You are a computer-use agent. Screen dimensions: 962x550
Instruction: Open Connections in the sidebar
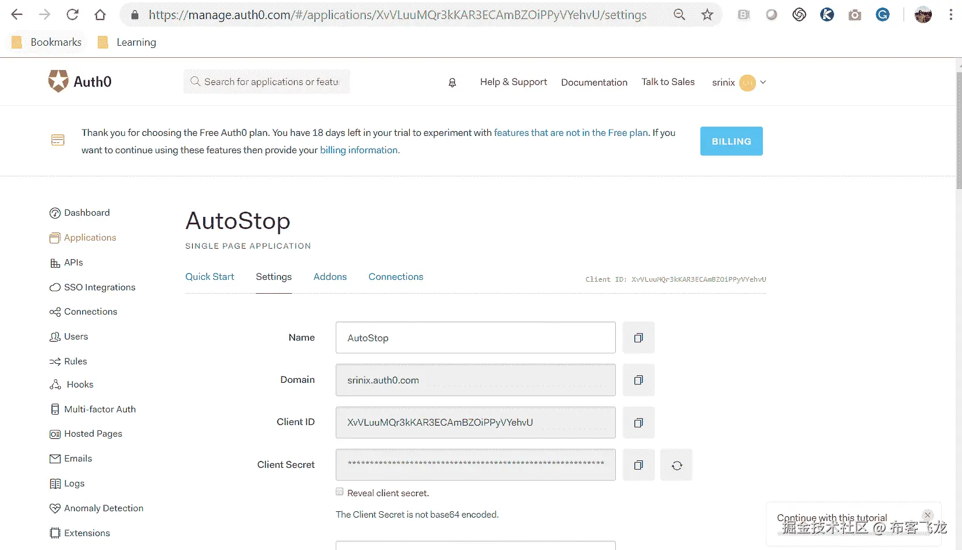(83, 312)
